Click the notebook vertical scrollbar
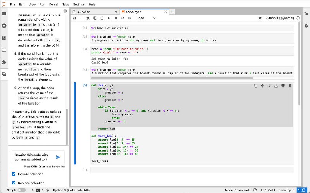This screenshot has width=310, height=193. (x=300, y=63)
